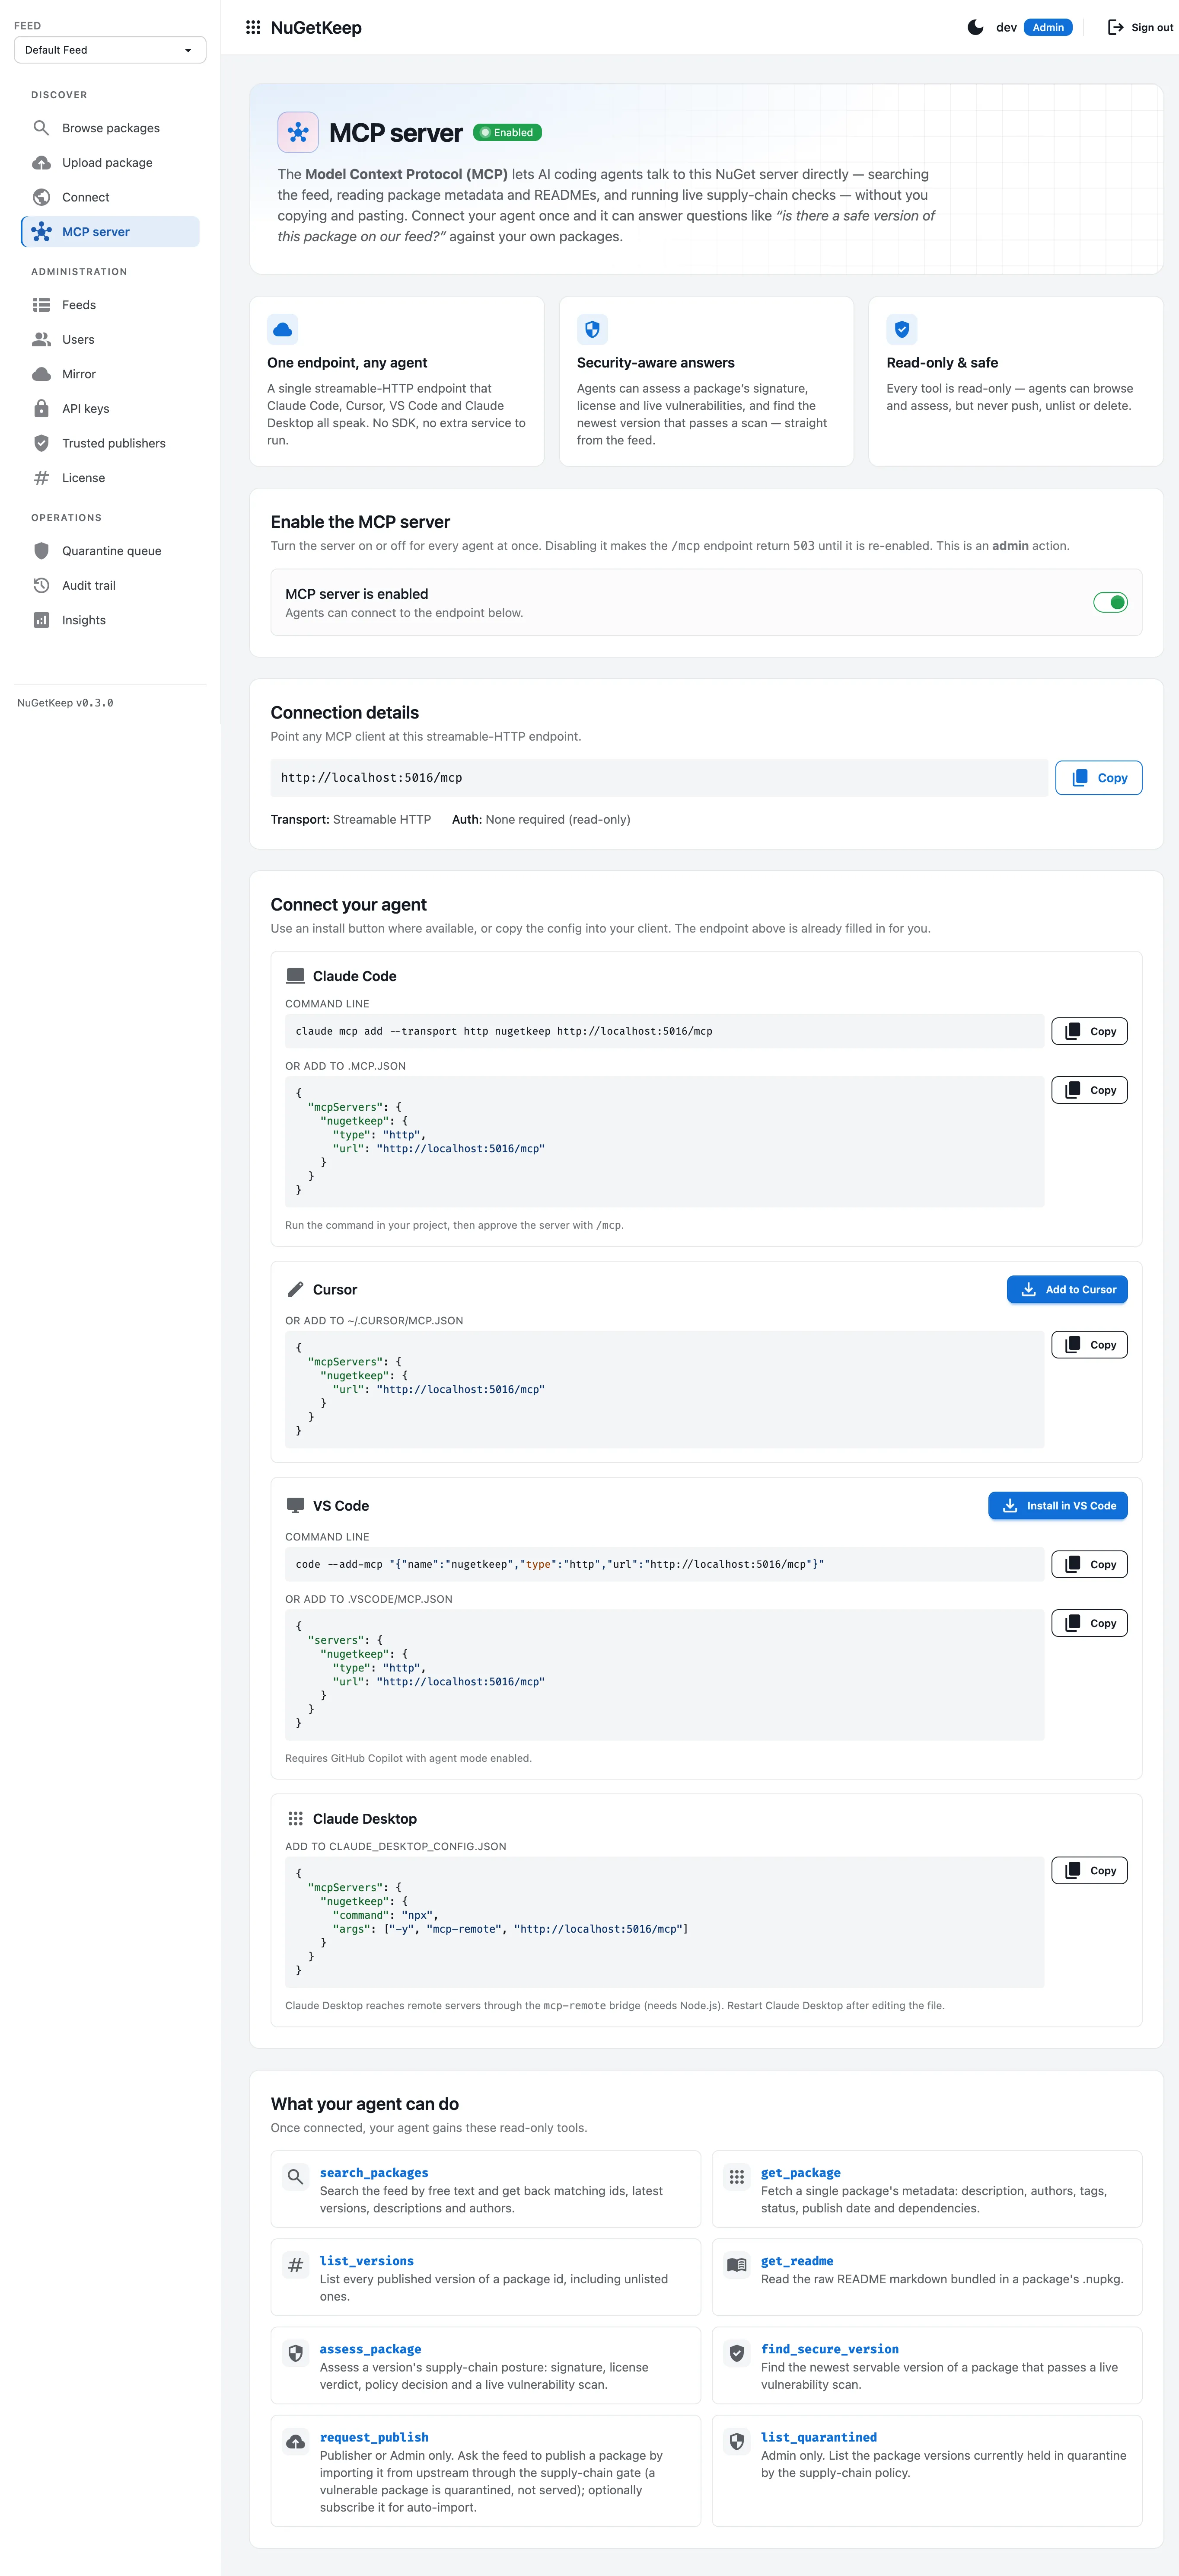Click the VS Code monitor icon

click(x=295, y=1506)
